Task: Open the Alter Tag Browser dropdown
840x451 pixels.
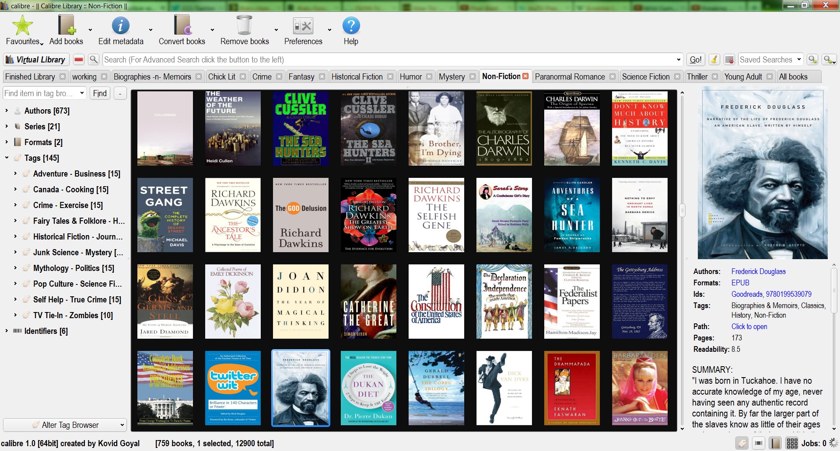Action: click(65, 425)
